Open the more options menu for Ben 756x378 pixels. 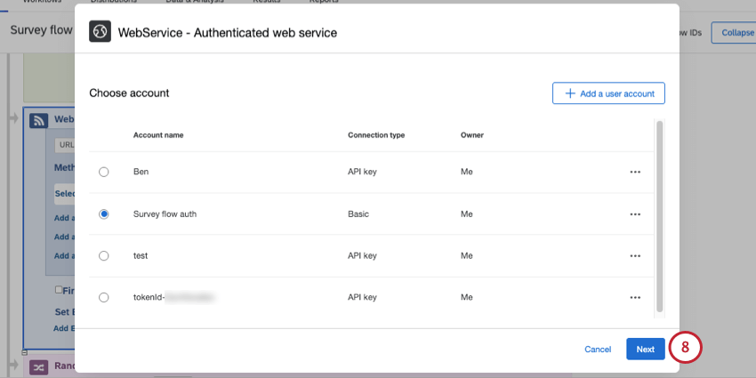[x=635, y=172]
